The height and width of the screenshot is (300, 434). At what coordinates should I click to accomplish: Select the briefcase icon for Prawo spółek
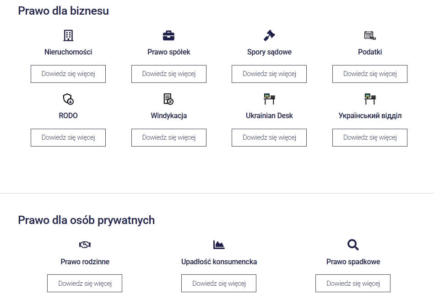[168, 35]
